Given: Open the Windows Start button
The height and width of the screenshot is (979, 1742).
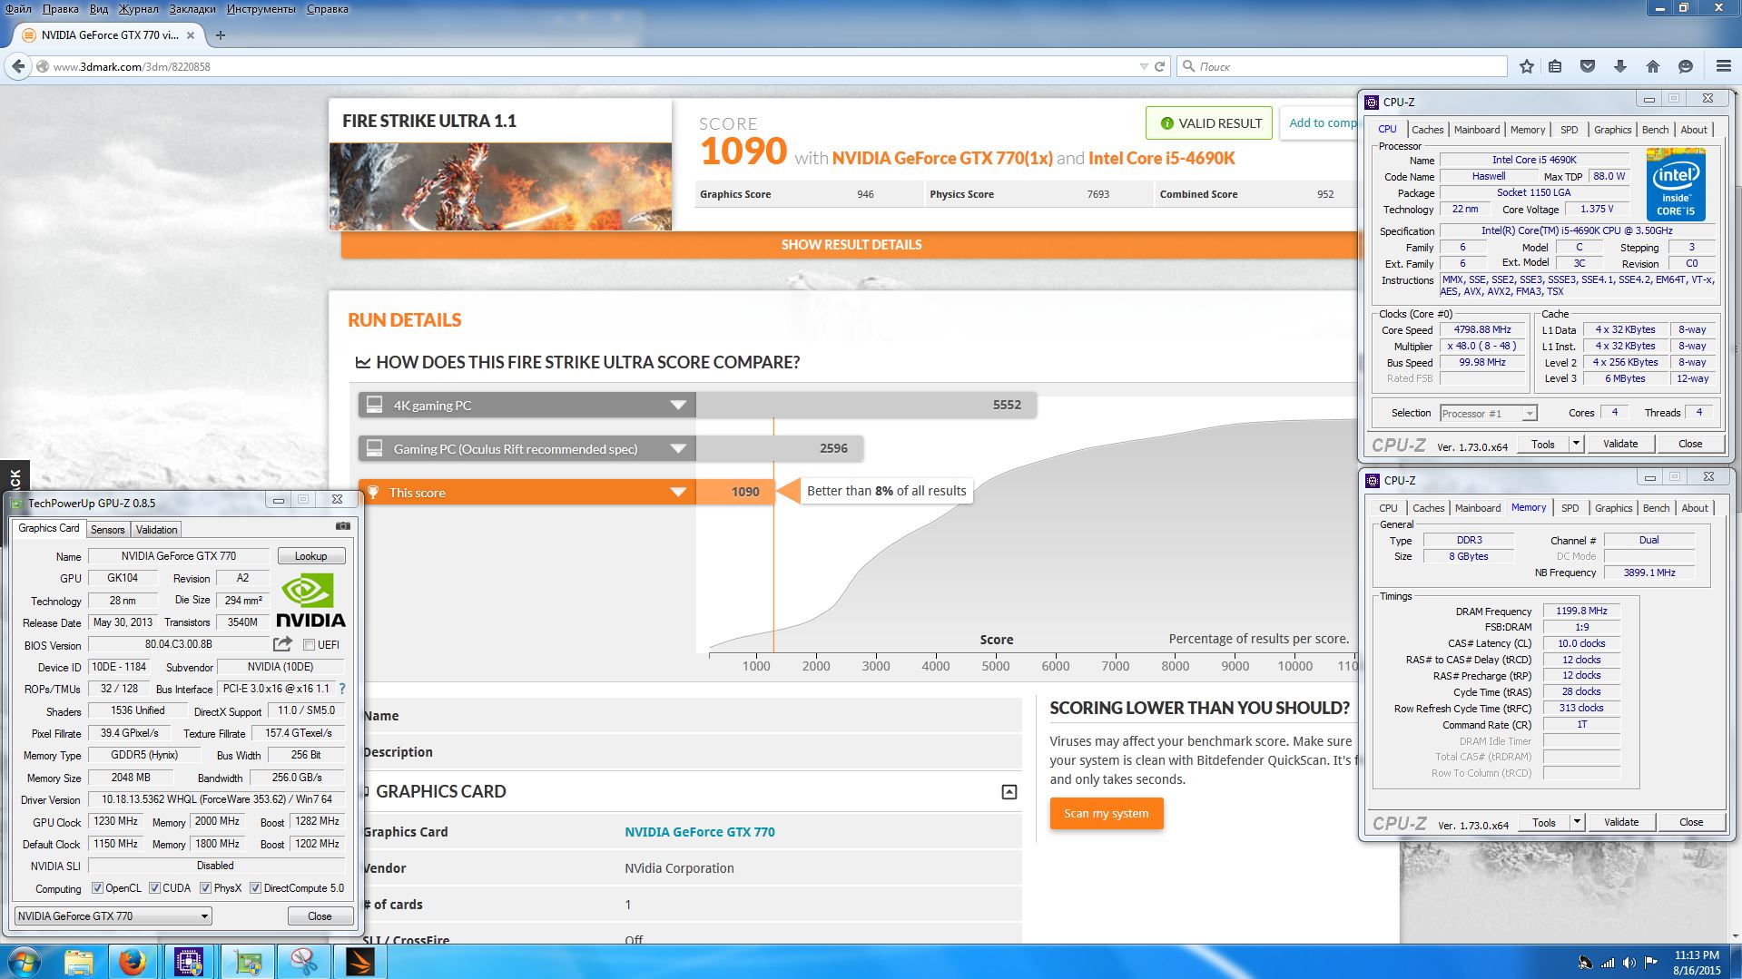Looking at the screenshot, I should click(x=24, y=961).
